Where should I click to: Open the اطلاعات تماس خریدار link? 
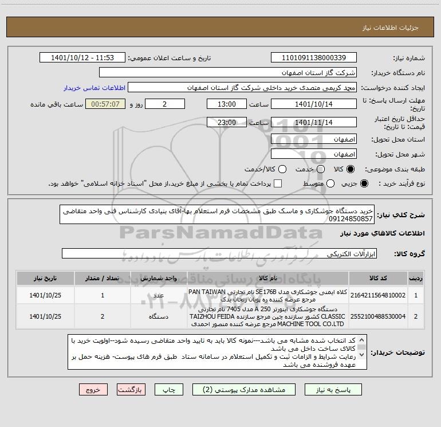[x=94, y=88]
